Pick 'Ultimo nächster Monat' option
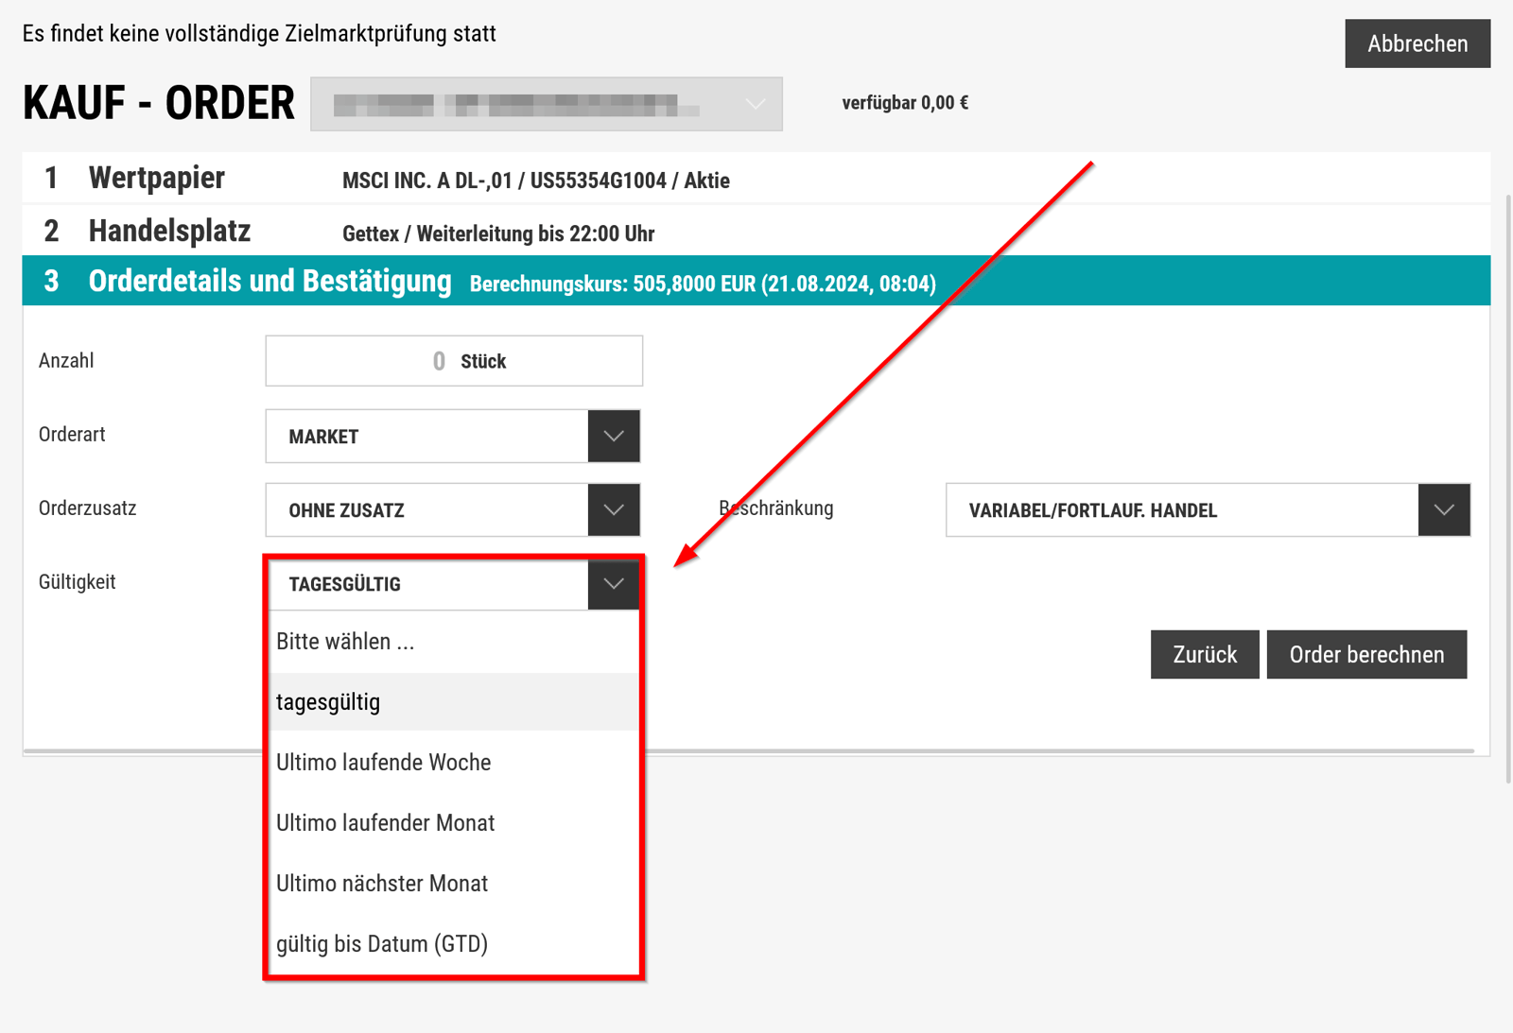1513x1033 pixels. point(382,884)
